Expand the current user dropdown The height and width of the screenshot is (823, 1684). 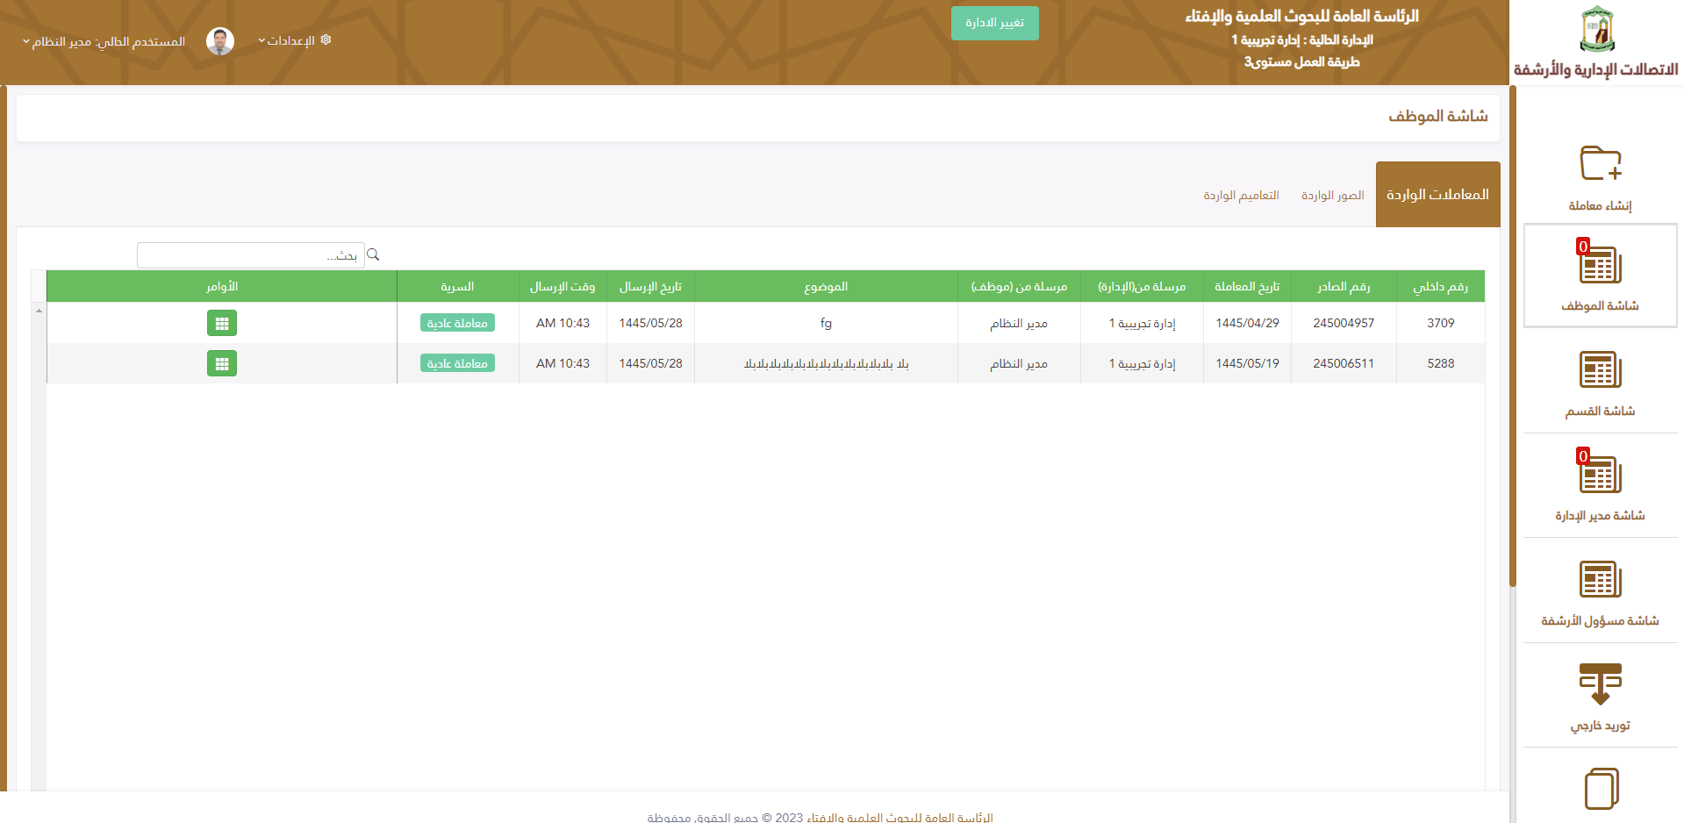(x=104, y=42)
